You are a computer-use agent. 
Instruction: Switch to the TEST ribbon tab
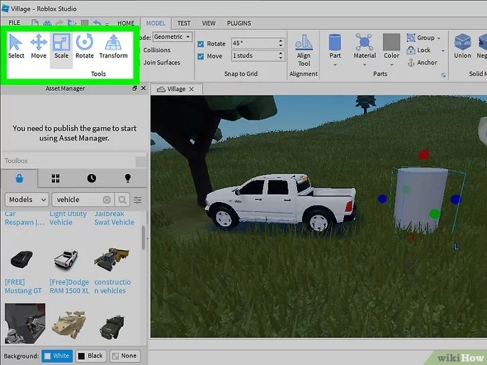click(184, 23)
